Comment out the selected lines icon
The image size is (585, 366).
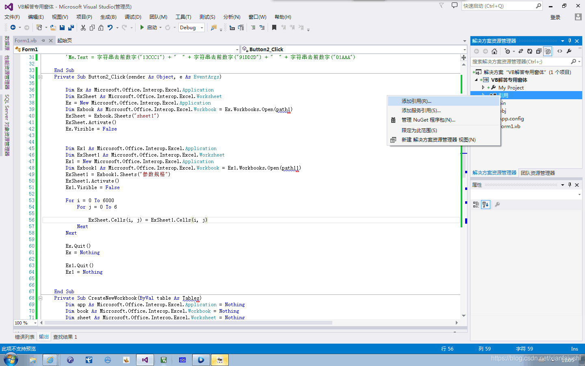253,27
